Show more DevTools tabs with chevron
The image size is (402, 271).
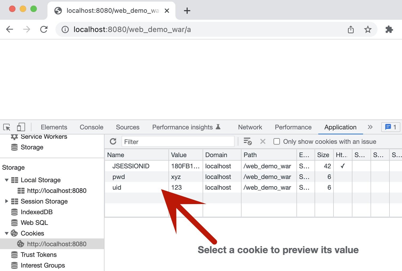coord(370,127)
